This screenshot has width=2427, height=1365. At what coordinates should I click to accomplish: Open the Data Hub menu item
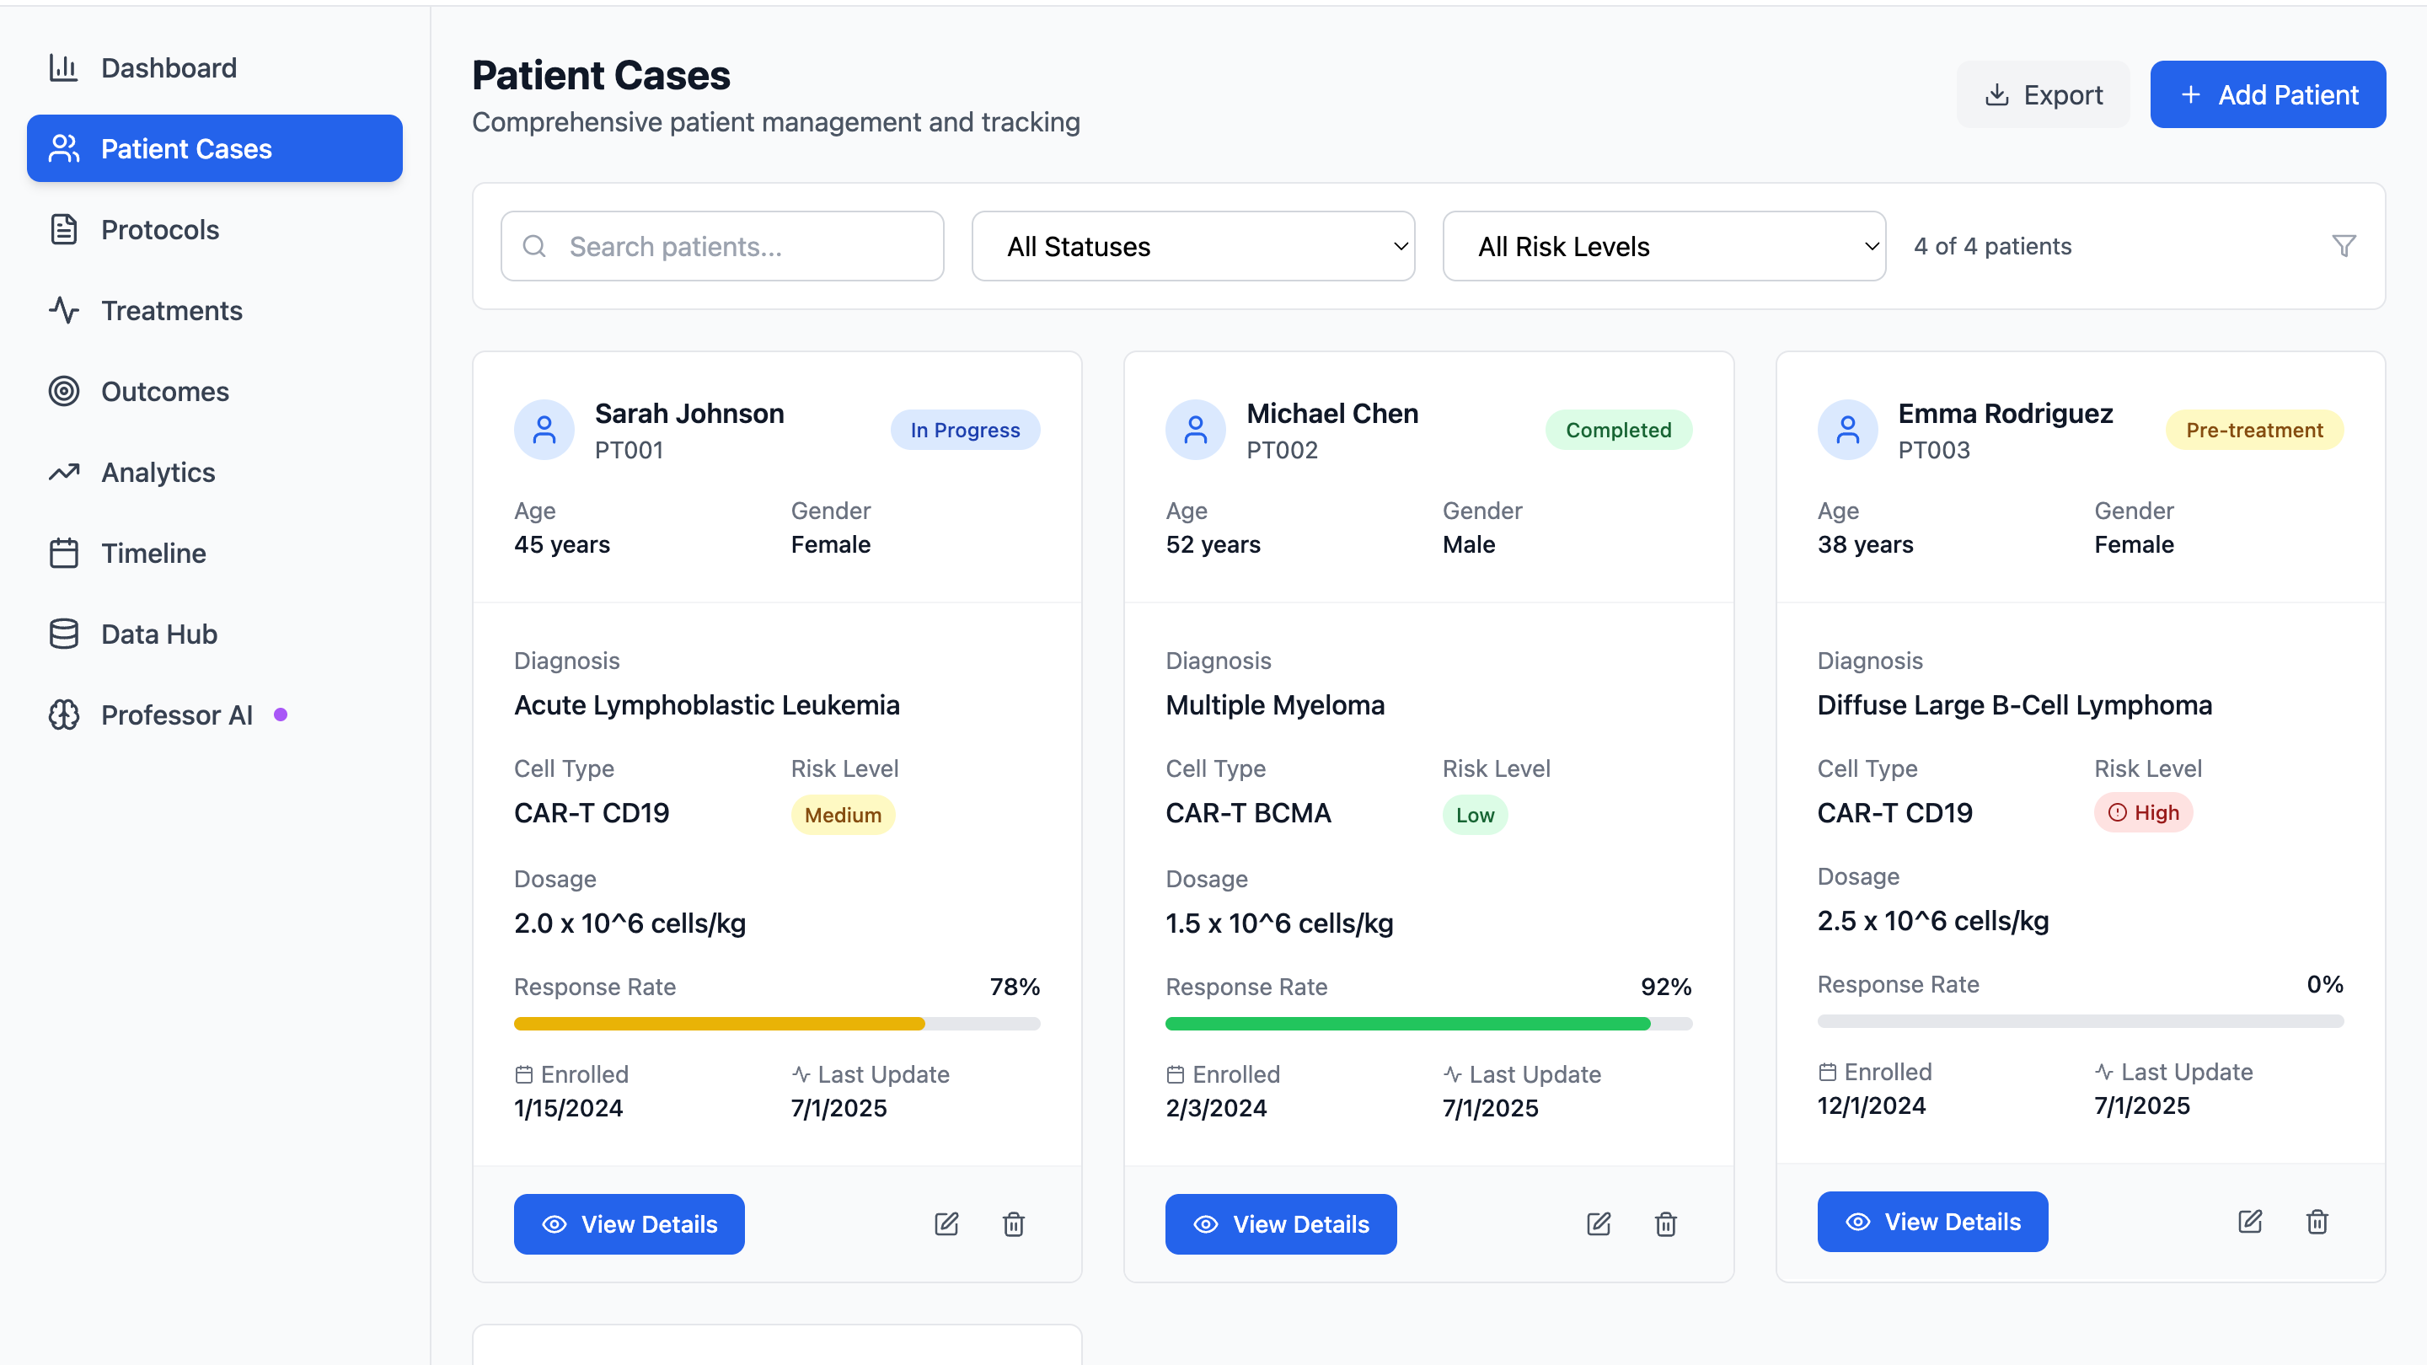pos(158,634)
